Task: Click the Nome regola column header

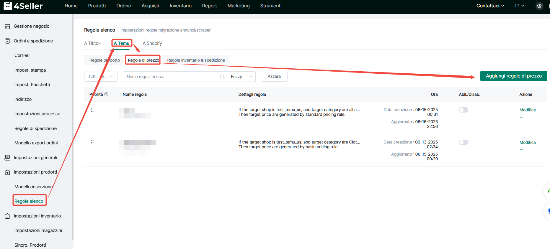Action: click(x=135, y=94)
